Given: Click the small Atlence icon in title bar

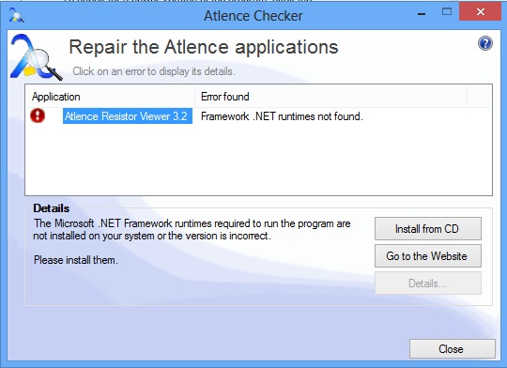Looking at the screenshot, I should pyautogui.click(x=16, y=16).
